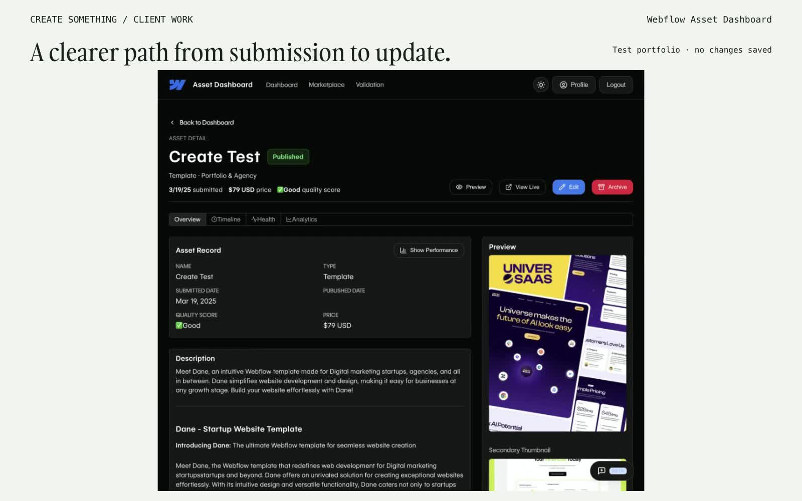The image size is (802, 501).
Task: Click the "Template" value under Type
Action: [338, 277]
